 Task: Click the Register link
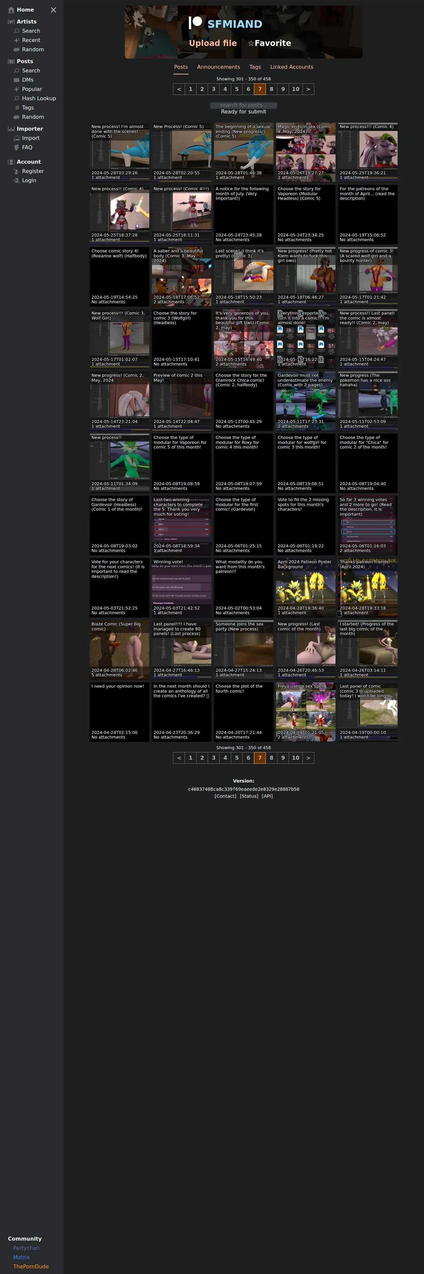[x=33, y=171]
